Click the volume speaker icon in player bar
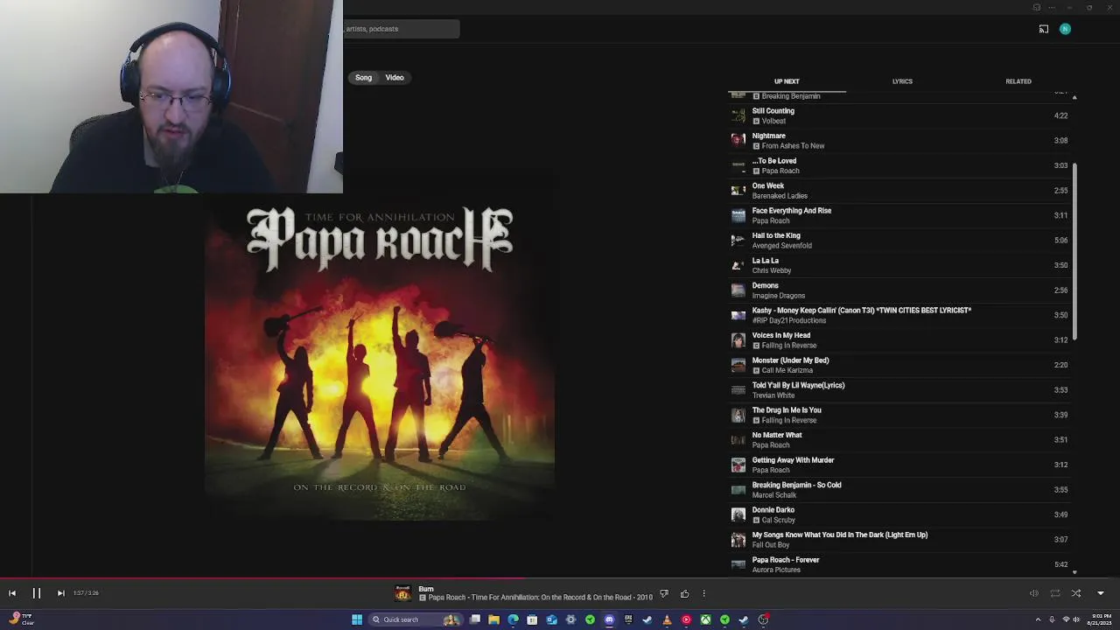Viewport: 1120px width, 630px height. 1034,593
